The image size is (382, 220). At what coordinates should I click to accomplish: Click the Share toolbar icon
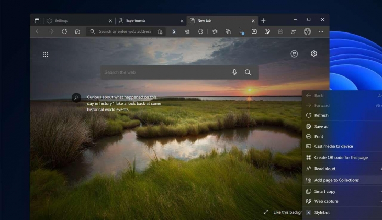click(x=280, y=31)
